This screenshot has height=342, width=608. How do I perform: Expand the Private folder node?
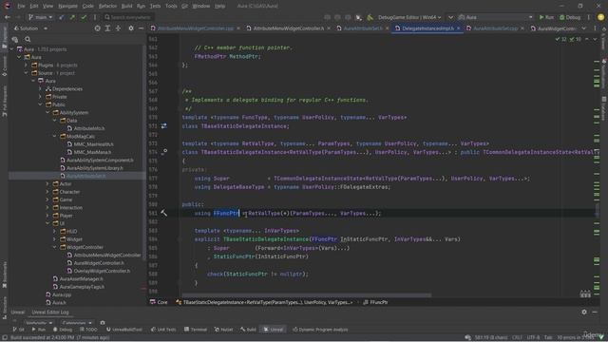(x=40, y=97)
